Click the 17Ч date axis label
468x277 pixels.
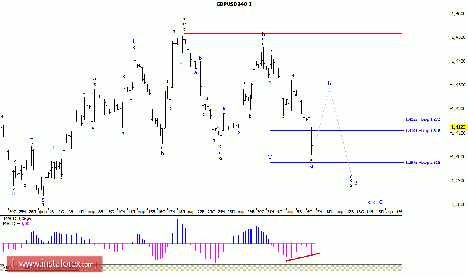(171, 212)
